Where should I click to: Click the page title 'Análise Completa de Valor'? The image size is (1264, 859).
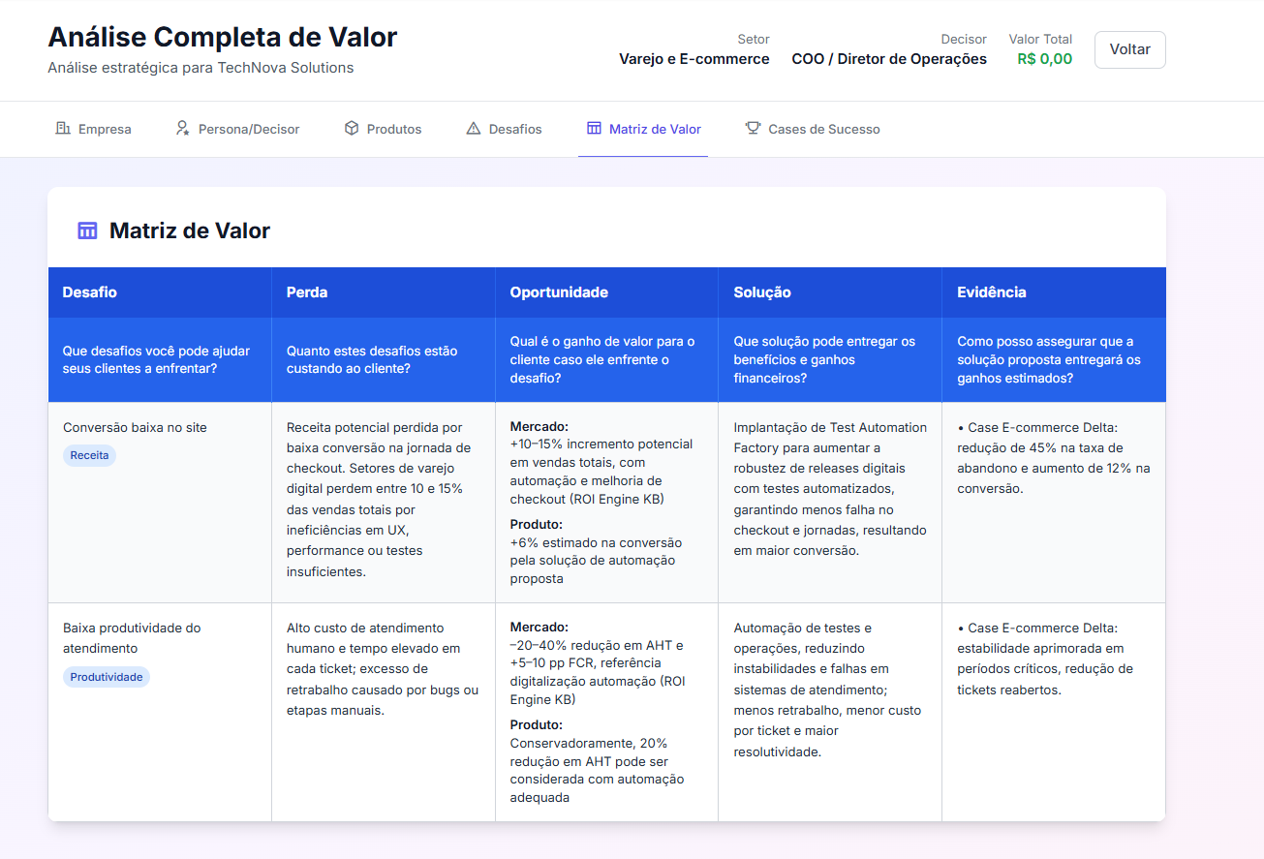click(x=223, y=37)
